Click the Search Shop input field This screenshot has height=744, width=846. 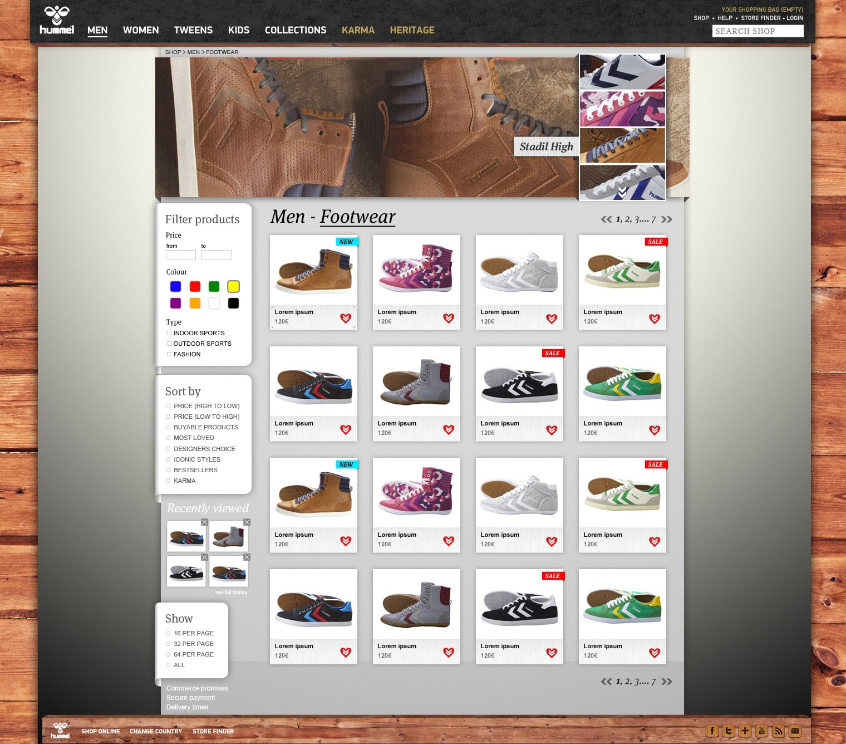(758, 31)
